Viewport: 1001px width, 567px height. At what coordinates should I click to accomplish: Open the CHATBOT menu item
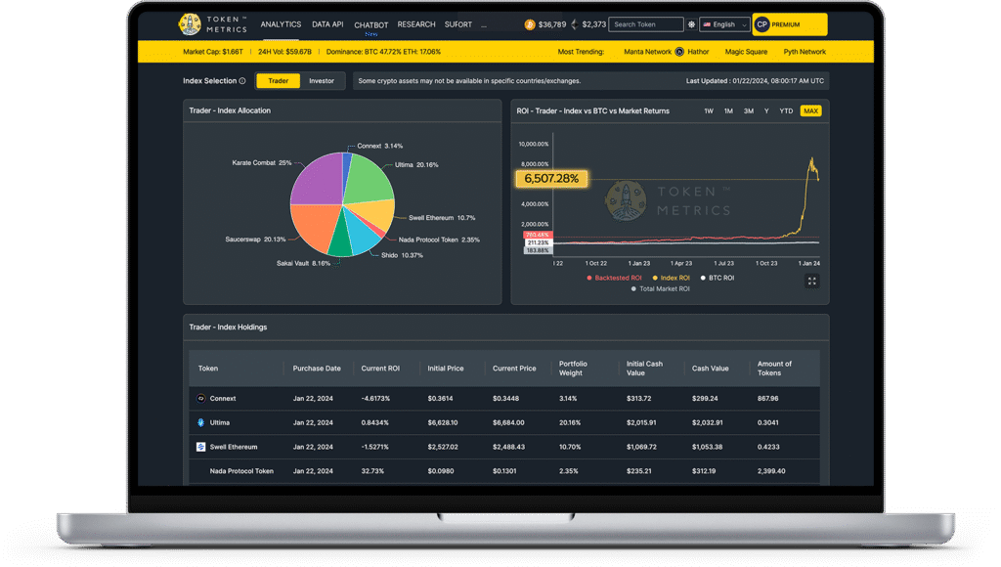(371, 25)
